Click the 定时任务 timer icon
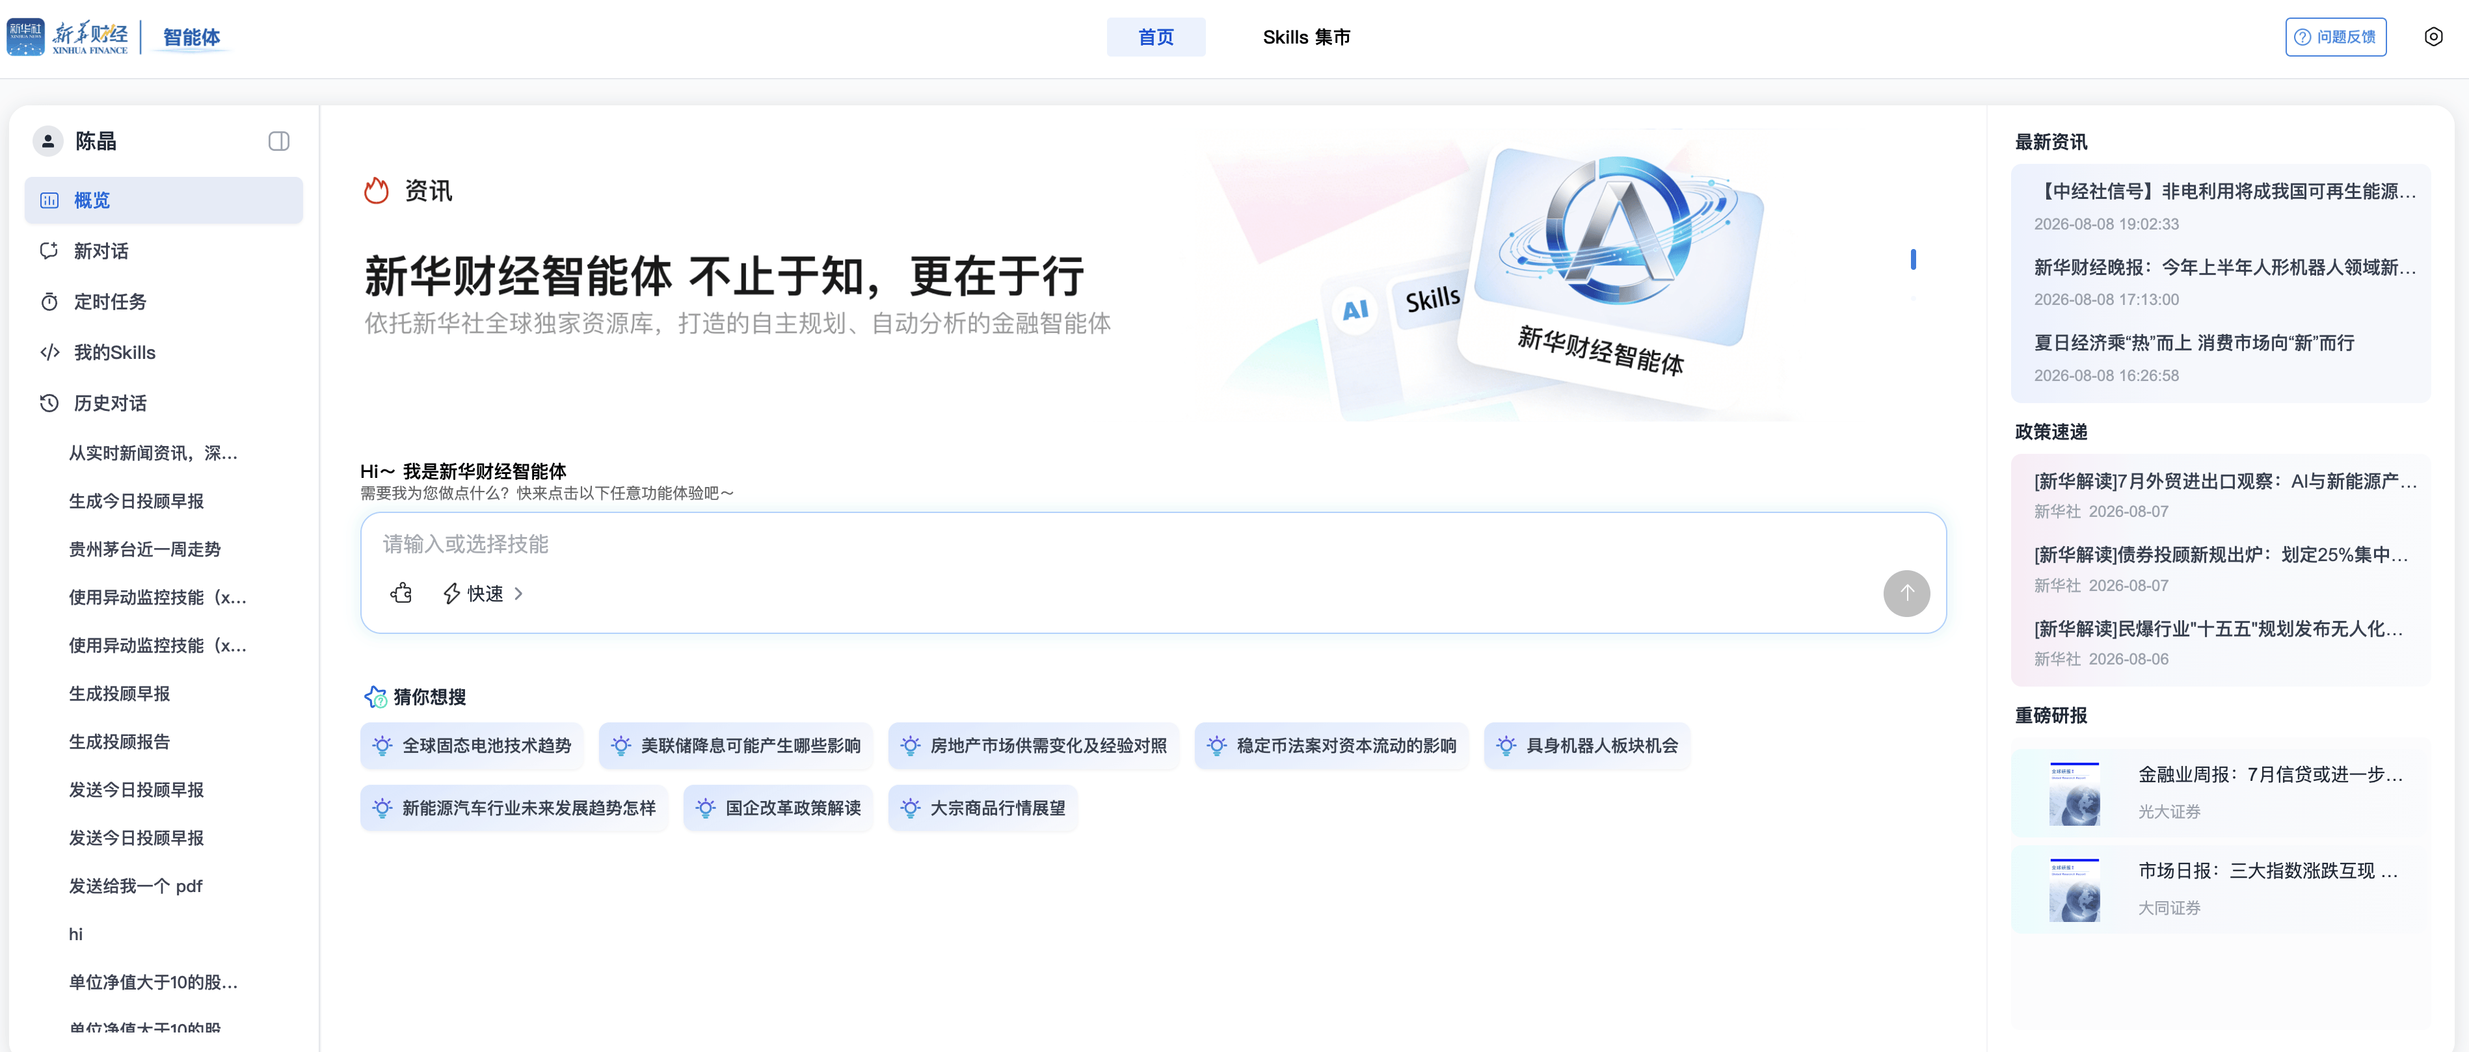 pos(49,302)
